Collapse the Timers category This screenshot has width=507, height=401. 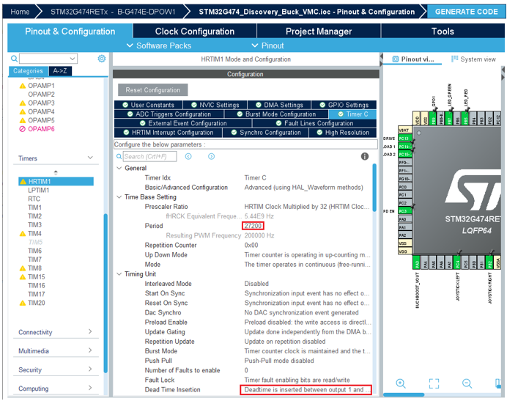90,158
